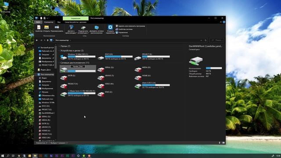Screen dimensions: 281x158
Task: Click the Открыть параметры gear icon
Action: click(x=110, y=29)
